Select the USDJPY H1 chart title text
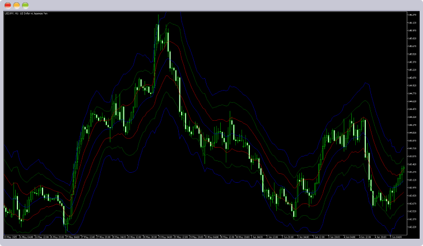Image resolution: width=423 pixels, height=246 pixels. (26, 13)
